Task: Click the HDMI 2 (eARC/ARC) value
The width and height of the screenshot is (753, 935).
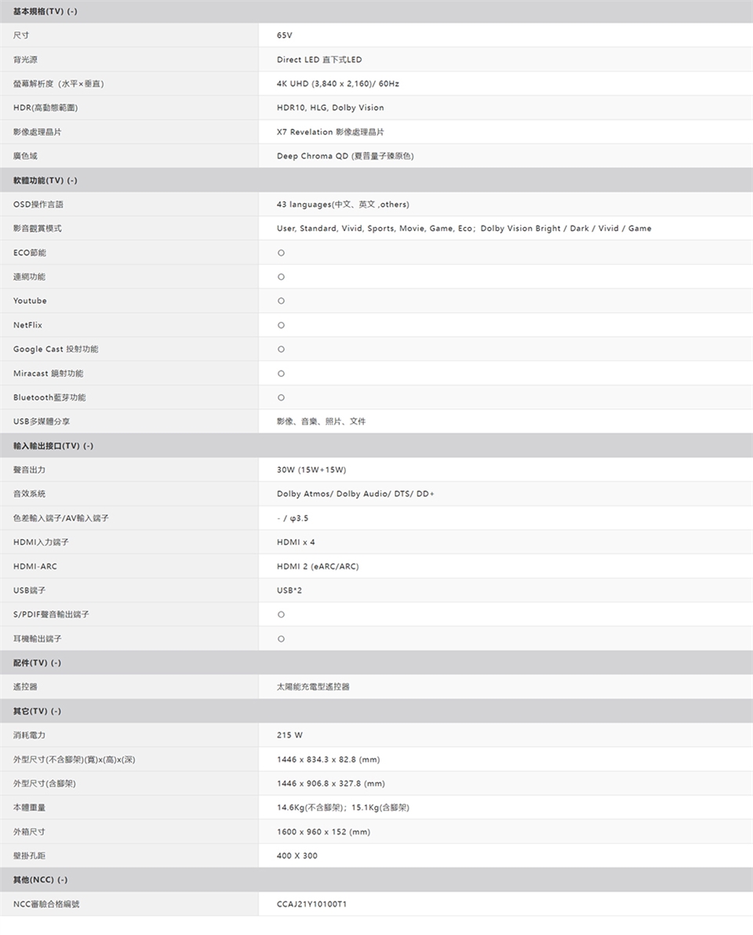Action: [x=318, y=566]
